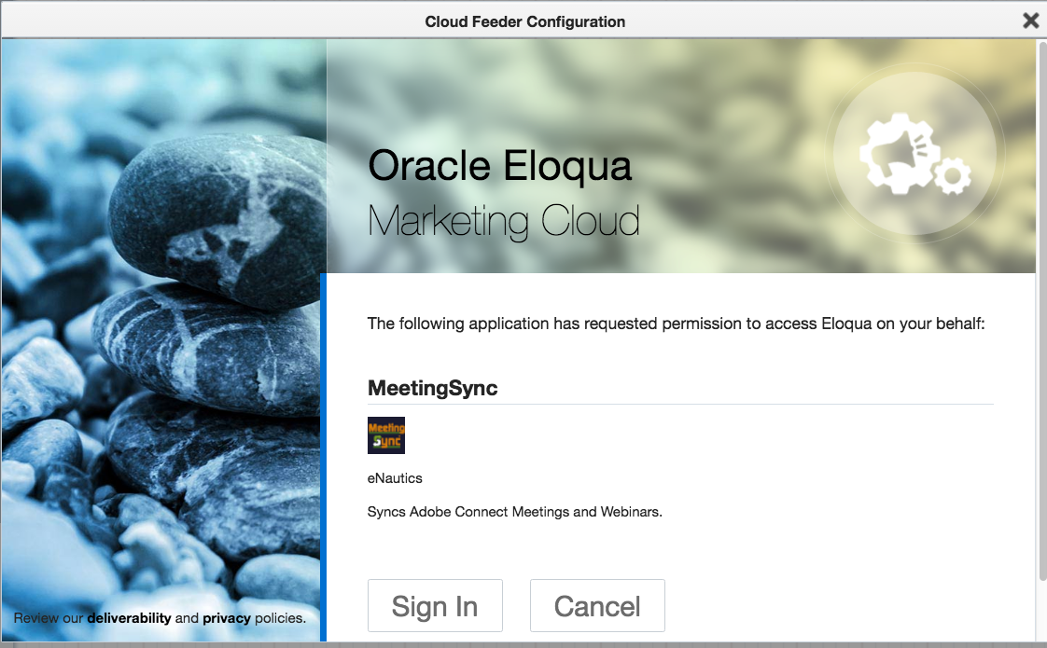The image size is (1047, 648).
Task: Open the privacy policy link
Action: click(x=227, y=618)
